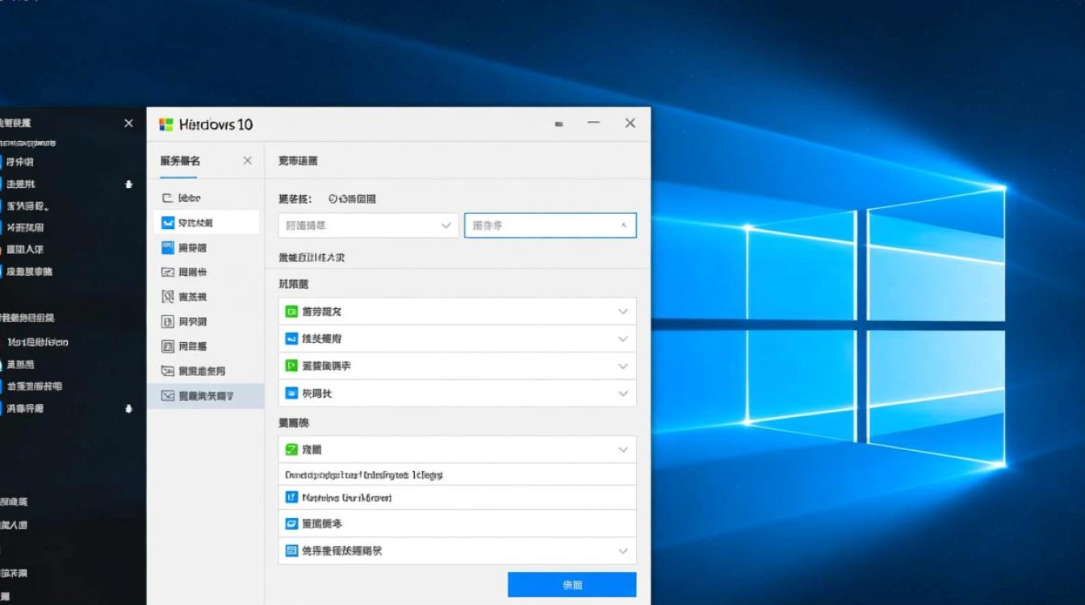Select the service panel tab with the close X
Image resolution: width=1085 pixels, height=605 pixels.
(178, 161)
